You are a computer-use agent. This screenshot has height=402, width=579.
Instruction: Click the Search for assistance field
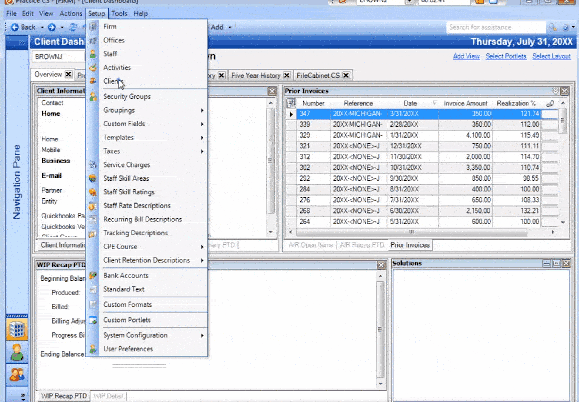tap(496, 27)
